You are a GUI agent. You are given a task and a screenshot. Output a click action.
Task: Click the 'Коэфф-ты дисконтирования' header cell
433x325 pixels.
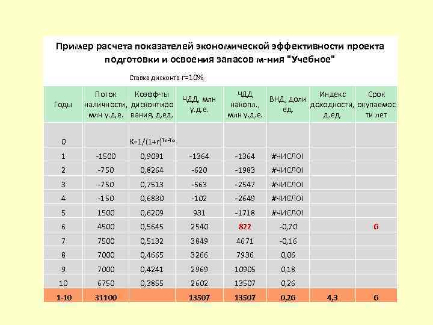coord(152,105)
